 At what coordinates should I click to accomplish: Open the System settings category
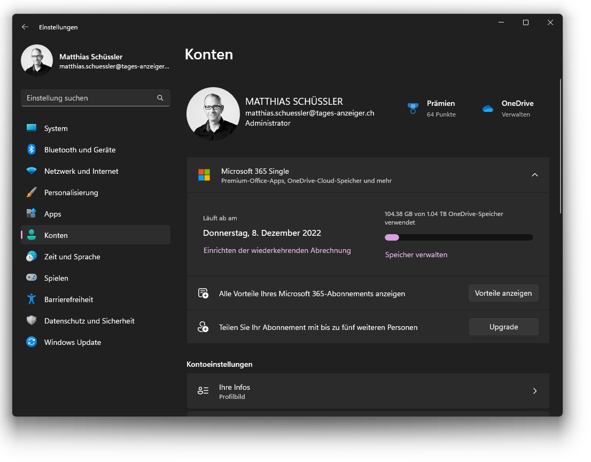click(96, 128)
